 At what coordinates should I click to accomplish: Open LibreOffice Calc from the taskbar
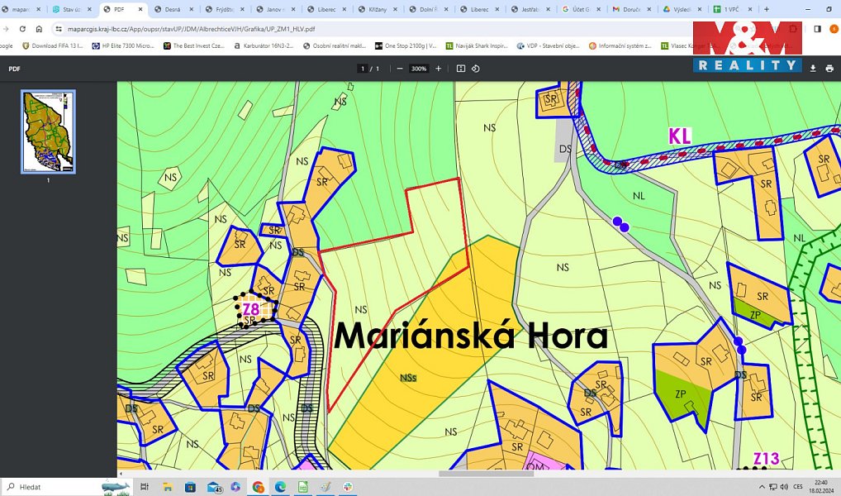coord(302,487)
